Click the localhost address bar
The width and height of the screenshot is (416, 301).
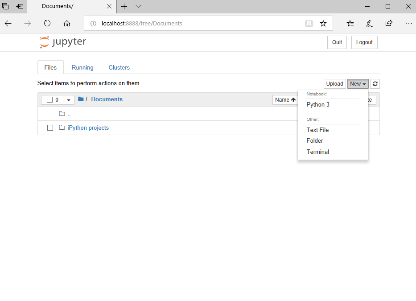tap(196, 24)
